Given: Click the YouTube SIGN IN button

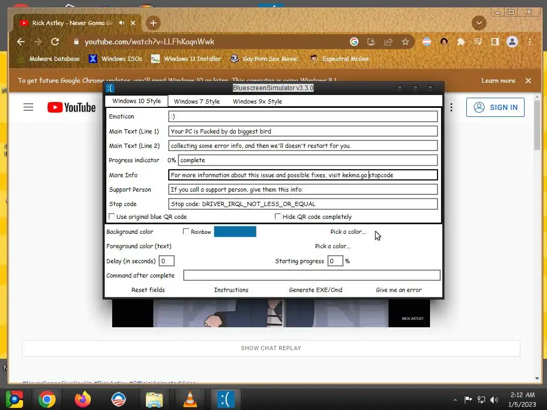Looking at the screenshot, I should pyautogui.click(x=495, y=107).
